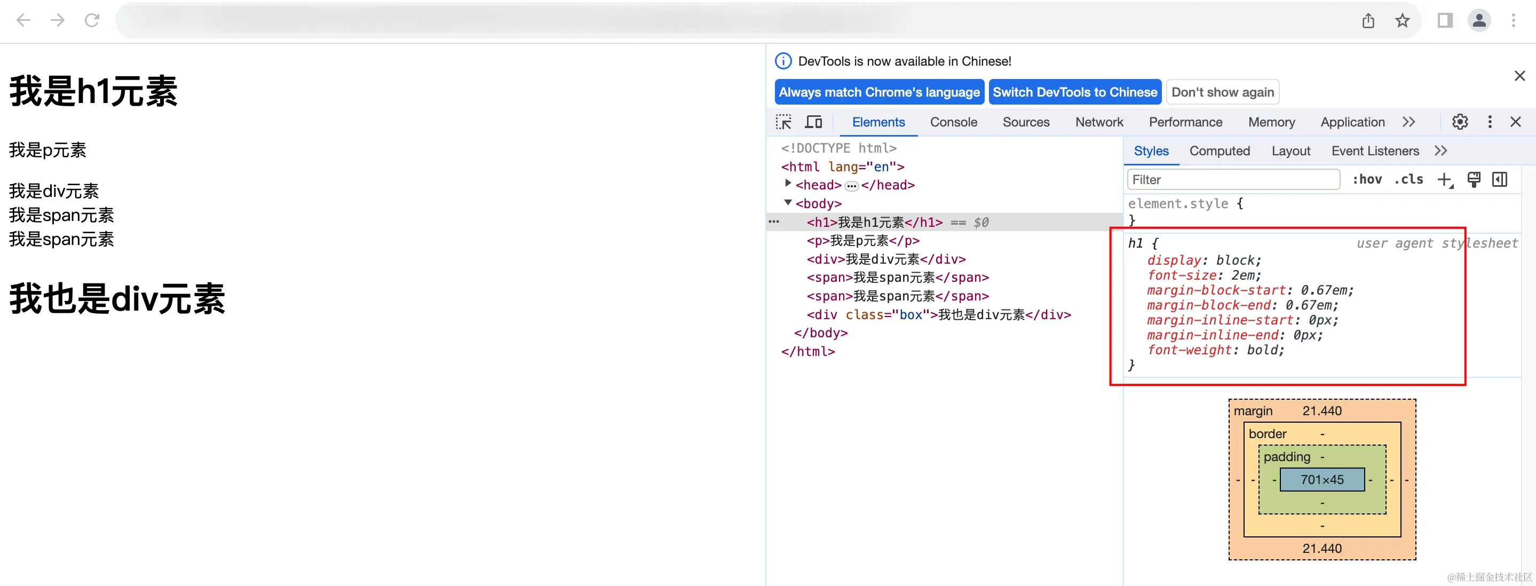Select the html lang en node

tap(843, 167)
